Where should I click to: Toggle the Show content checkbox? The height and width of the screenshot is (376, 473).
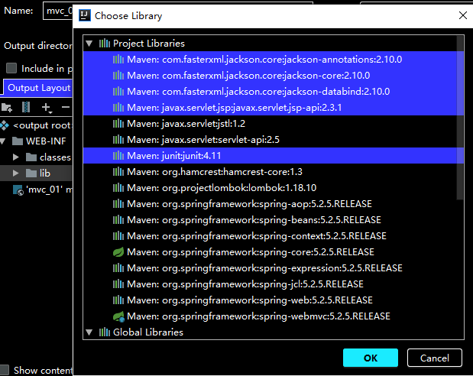click(4, 370)
